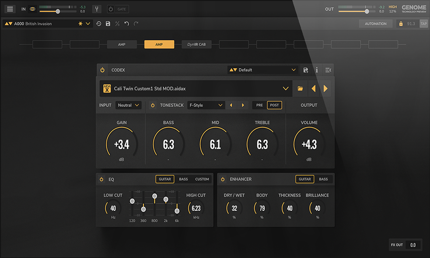This screenshot has height=258, width=430.
Task: Collapse the panel with the list icon
Action: coord(328,70)
